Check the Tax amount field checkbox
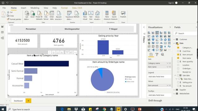This screenshot has width=198, height=111. (178, 86)
